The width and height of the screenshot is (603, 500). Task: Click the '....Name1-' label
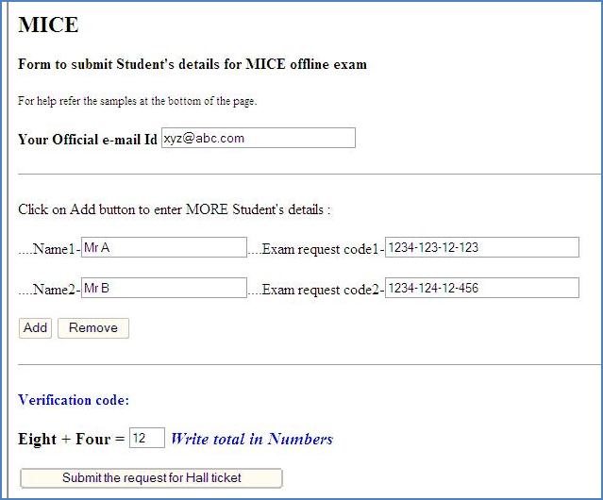coord(50,249)
